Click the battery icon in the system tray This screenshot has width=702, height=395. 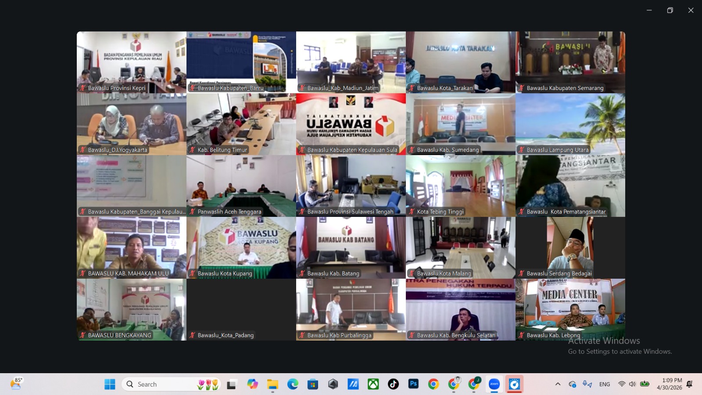(x=645, y=384)
